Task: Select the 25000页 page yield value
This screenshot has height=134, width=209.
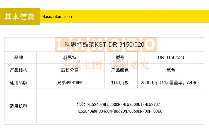Action: (170, 83)
